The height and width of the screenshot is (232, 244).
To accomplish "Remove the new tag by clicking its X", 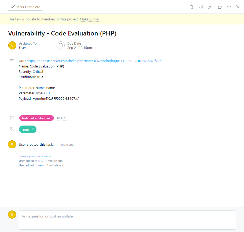I will pos(32,129).
